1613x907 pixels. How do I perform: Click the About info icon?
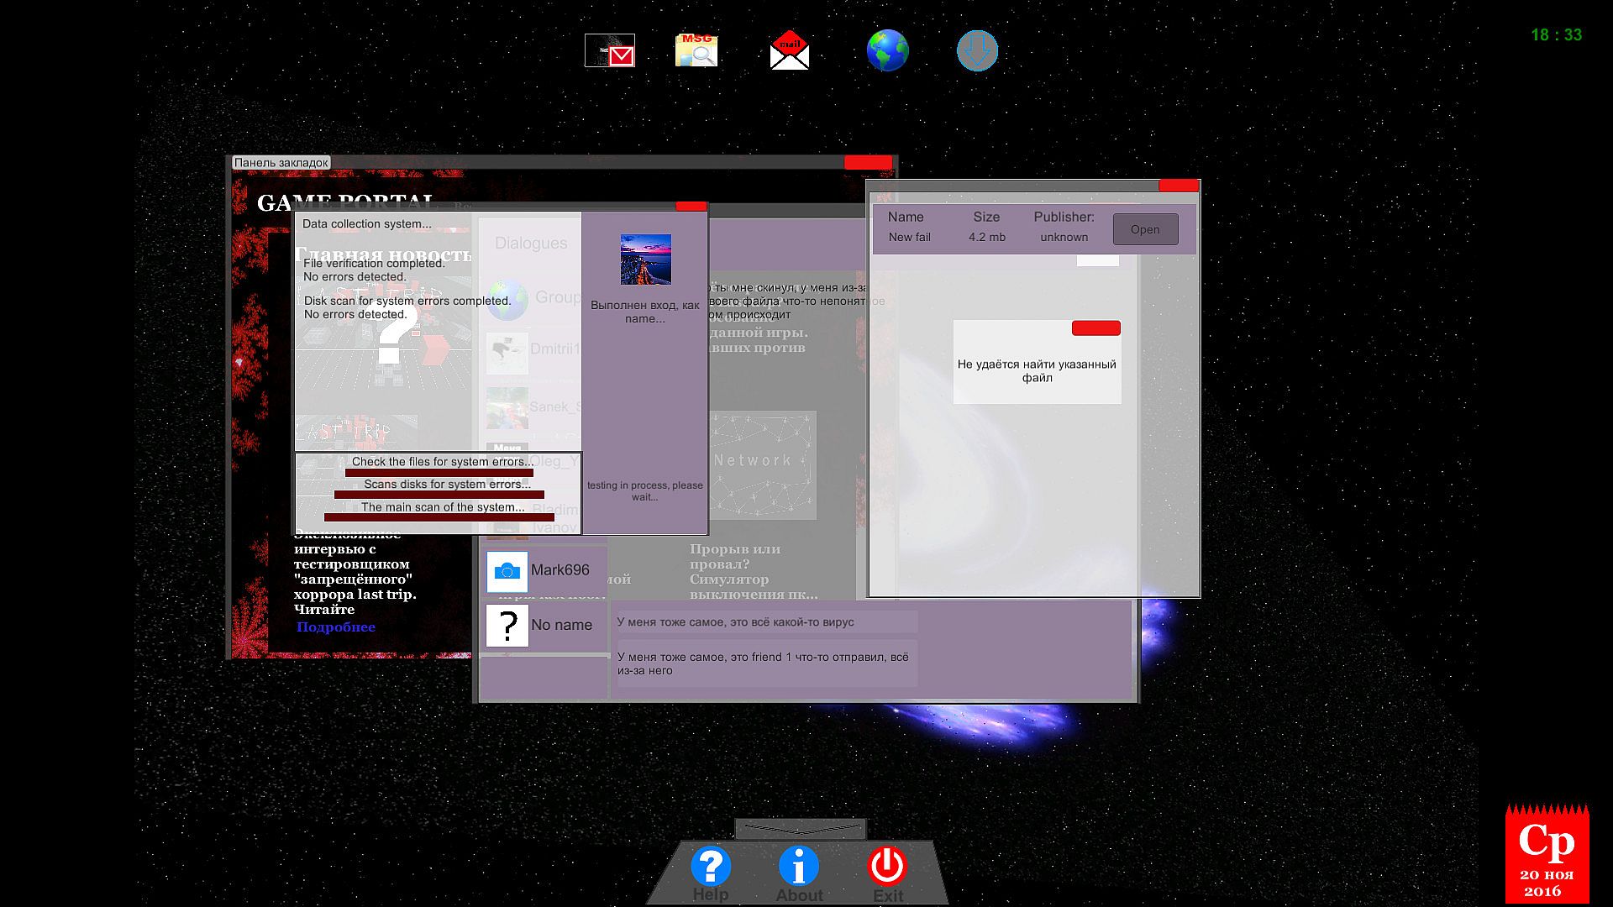click(799, 866)
